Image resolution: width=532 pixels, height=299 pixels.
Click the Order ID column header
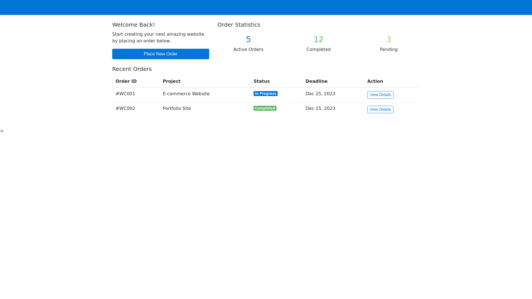[x=126, y=81]
